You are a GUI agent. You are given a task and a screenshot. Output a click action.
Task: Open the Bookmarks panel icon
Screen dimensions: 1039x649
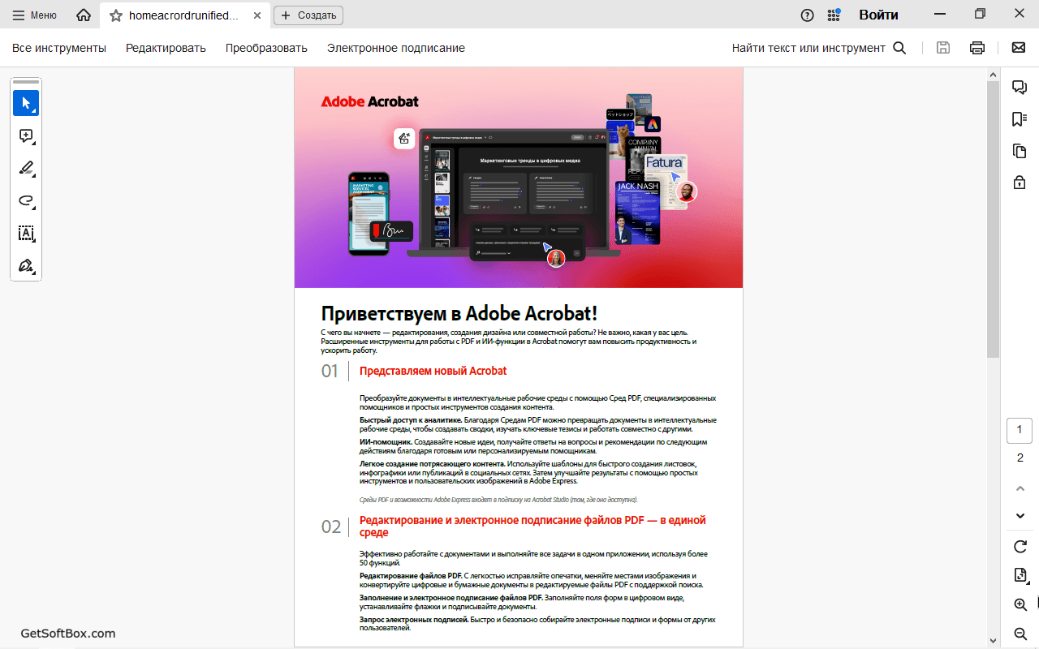tap(1020, 119)
